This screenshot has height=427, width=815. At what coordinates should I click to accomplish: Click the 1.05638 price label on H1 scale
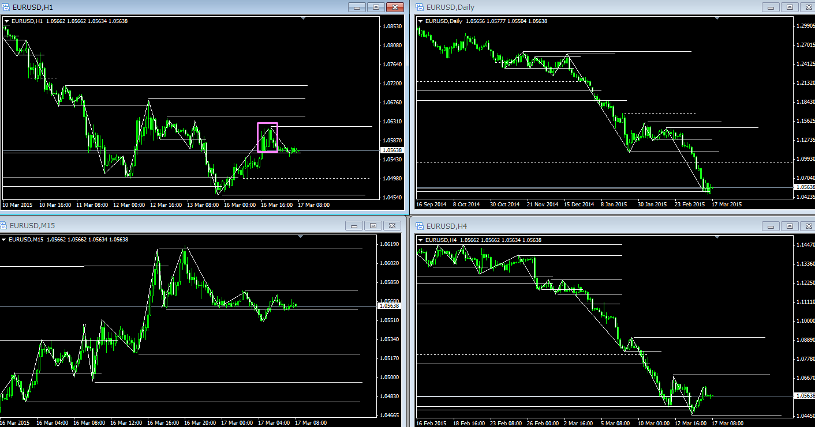(392, 150)
